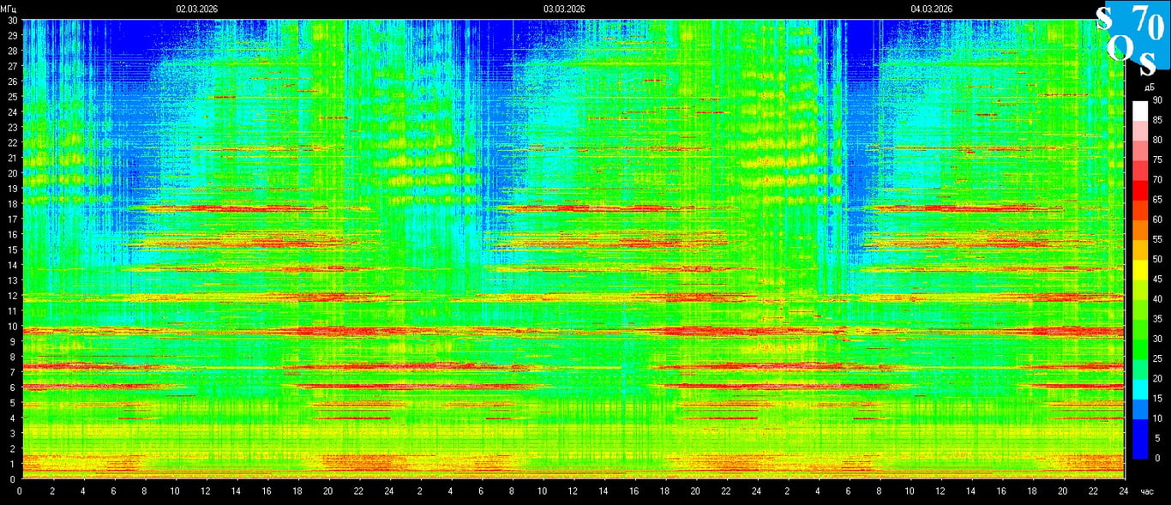Viewport: 1171px width, 505px height.
Task: Click the 6 MHz tick on frequency axis
Action: pyautogui.click(x=12, y=388)
